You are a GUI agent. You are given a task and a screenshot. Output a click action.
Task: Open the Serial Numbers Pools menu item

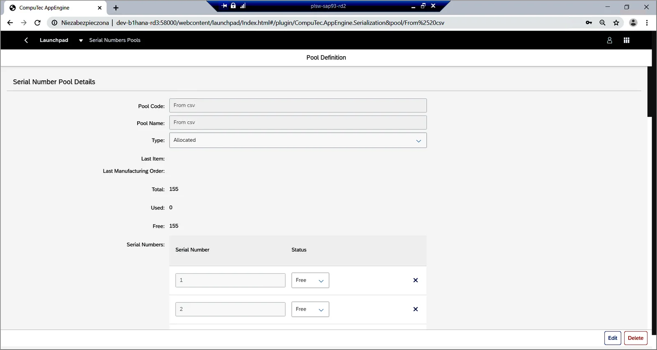point(115,40)
